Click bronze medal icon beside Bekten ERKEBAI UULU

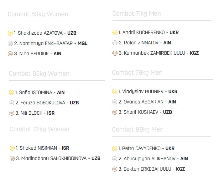click(x=115, y=169)
